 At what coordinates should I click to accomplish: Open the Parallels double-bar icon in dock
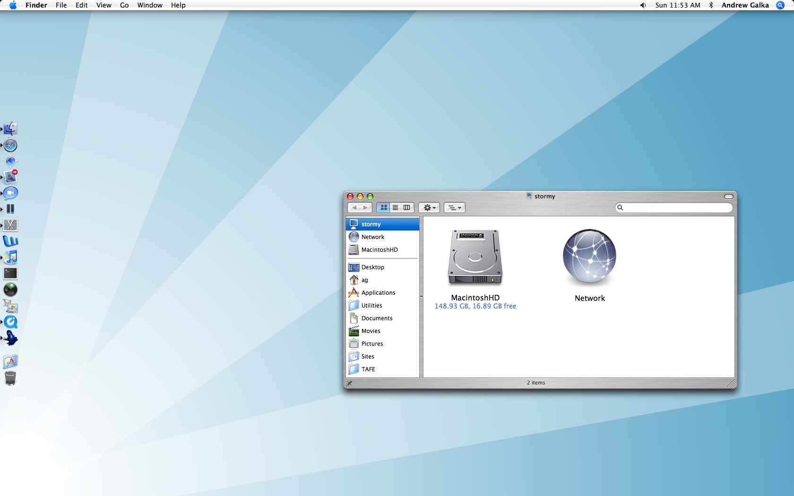point(10,209)
